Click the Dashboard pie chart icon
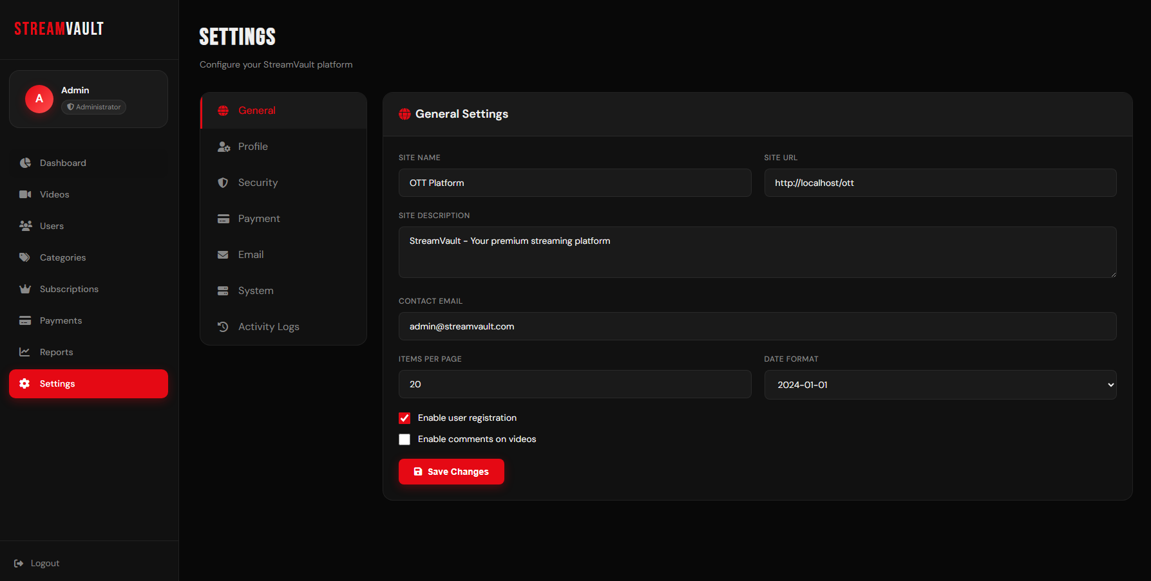Image resolution: width=1151 pixels, height=581 pixels. (25, 163)
